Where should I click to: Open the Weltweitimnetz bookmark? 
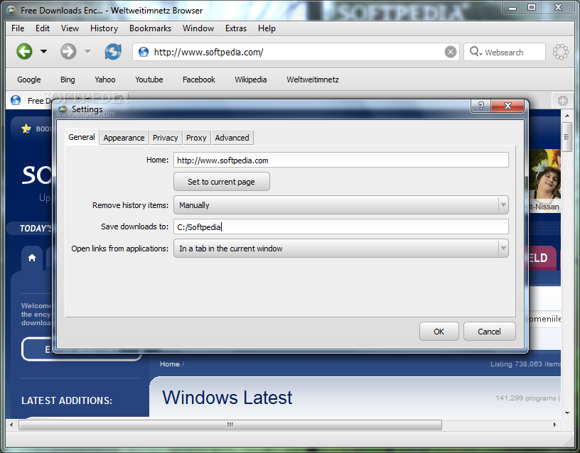[313, 80]
